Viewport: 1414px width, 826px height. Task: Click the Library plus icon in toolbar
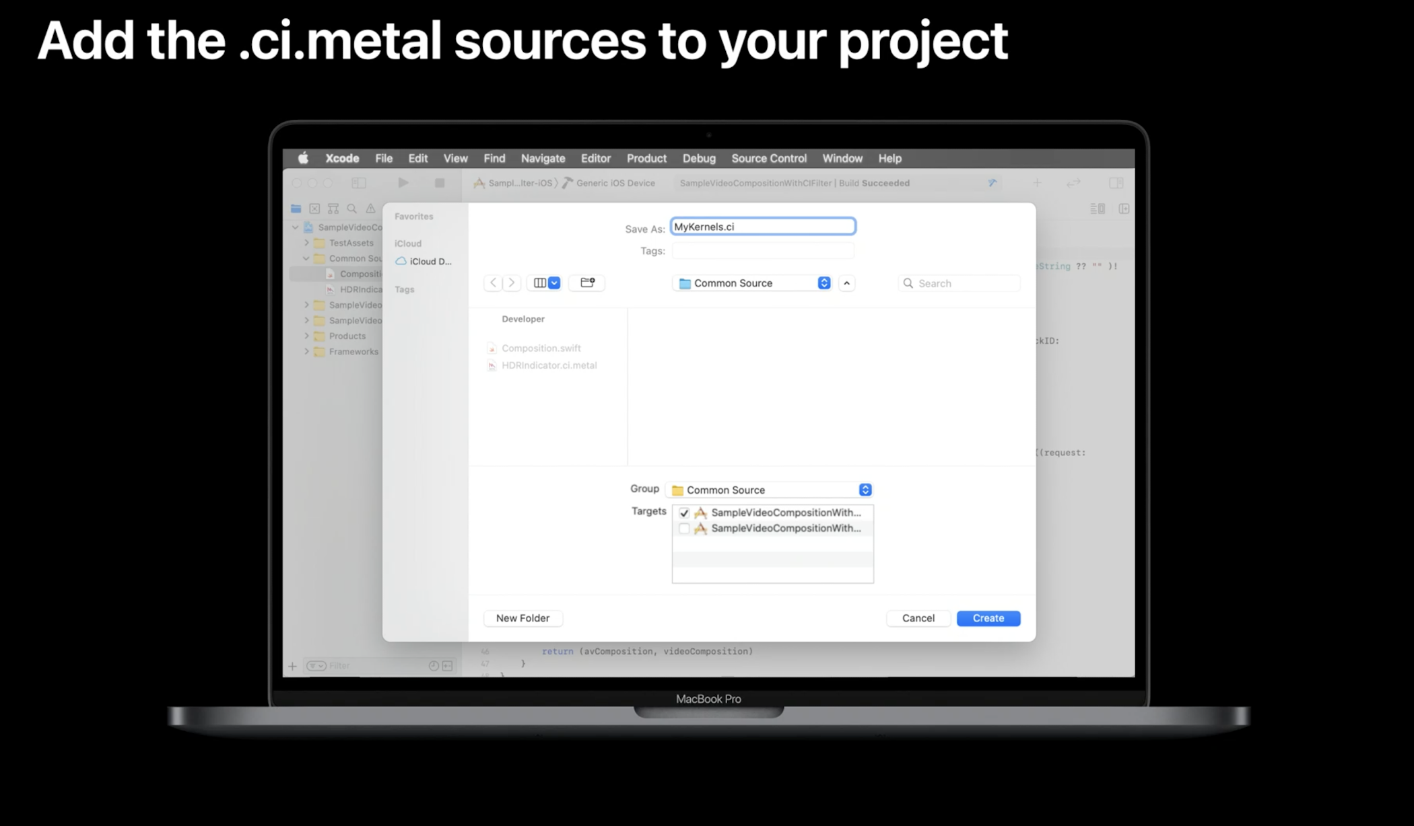[1037, 183]
